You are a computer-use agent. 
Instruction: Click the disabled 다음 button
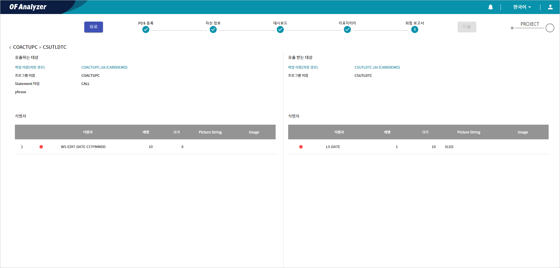coord(467,27)
